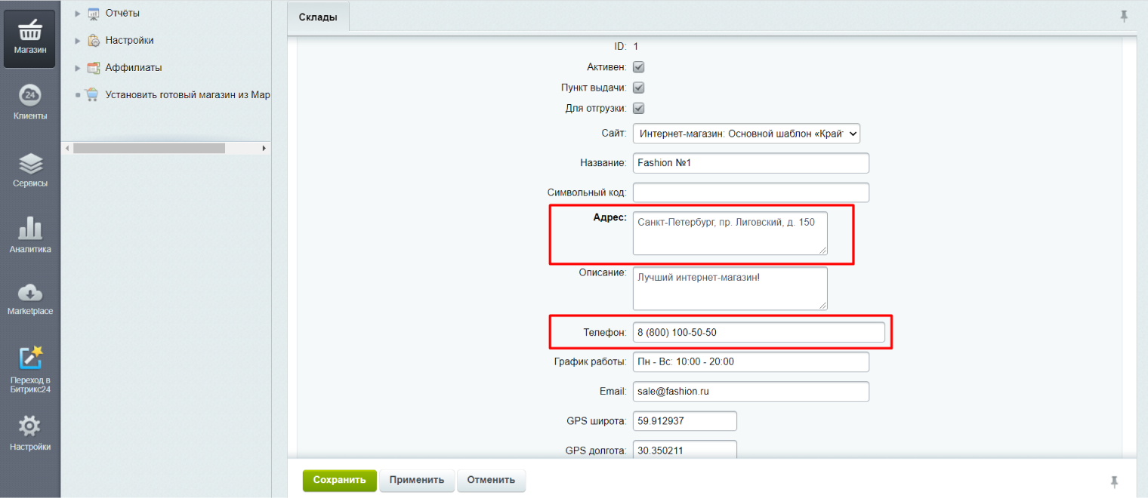Image resolution: width=1148 pixels, height=498 pixels.
Task: Open the Сайт dropdown list
Action: (x=746, y=134)
